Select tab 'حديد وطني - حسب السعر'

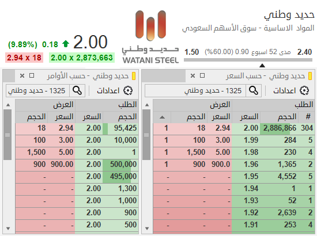pyautogui.click(x=266, y=76)
